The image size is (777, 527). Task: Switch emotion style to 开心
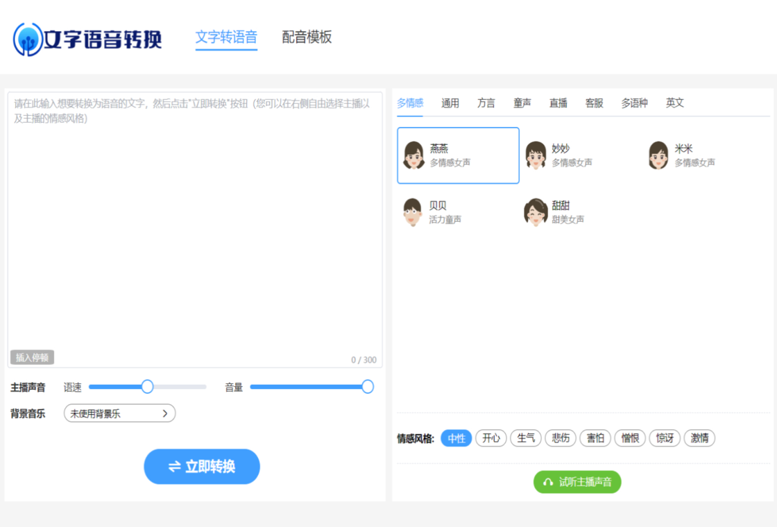pyautogui.click(x=491, y=438)
